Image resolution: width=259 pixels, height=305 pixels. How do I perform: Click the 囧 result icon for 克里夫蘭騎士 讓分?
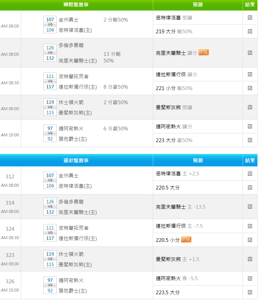250,53
